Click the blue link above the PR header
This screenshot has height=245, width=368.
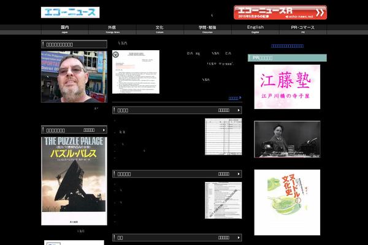click(287, 46)
